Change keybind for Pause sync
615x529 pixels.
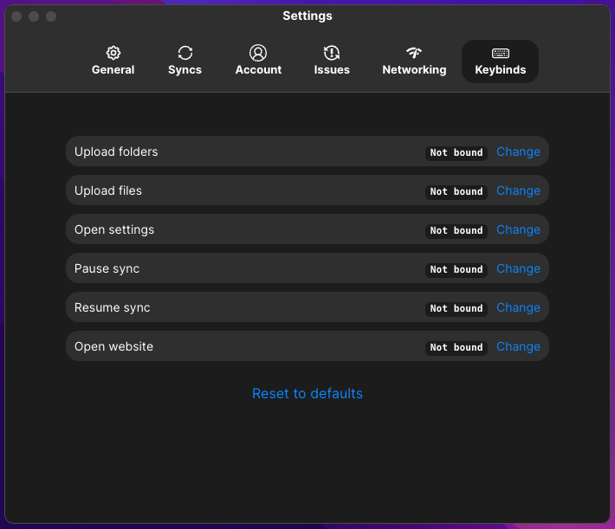coord(518,268)
